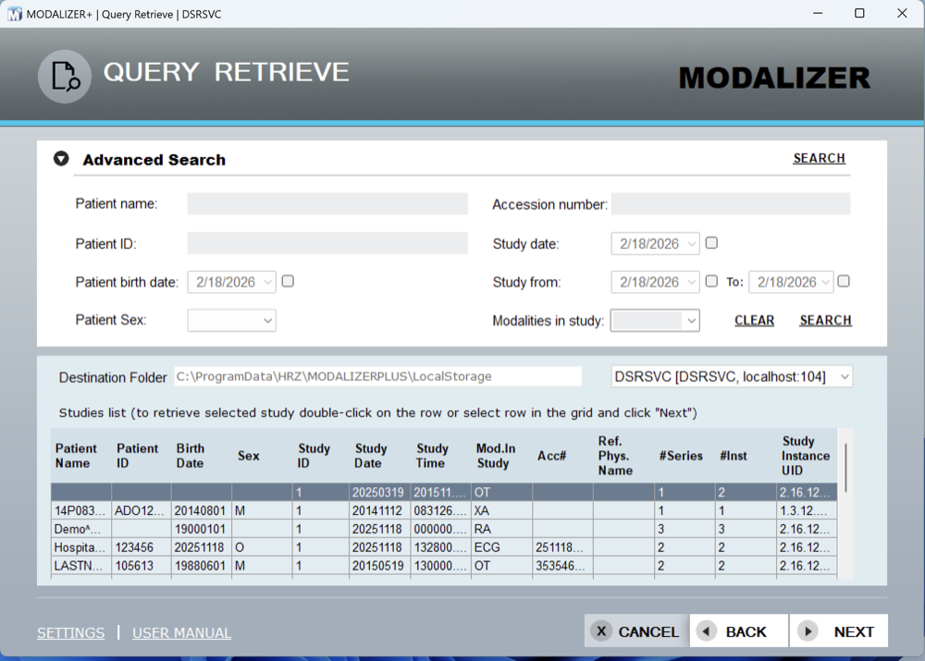Open the Modalities in study dropdown
The width and height of the screenshot is (925, 661).
(x=655, y=321)
